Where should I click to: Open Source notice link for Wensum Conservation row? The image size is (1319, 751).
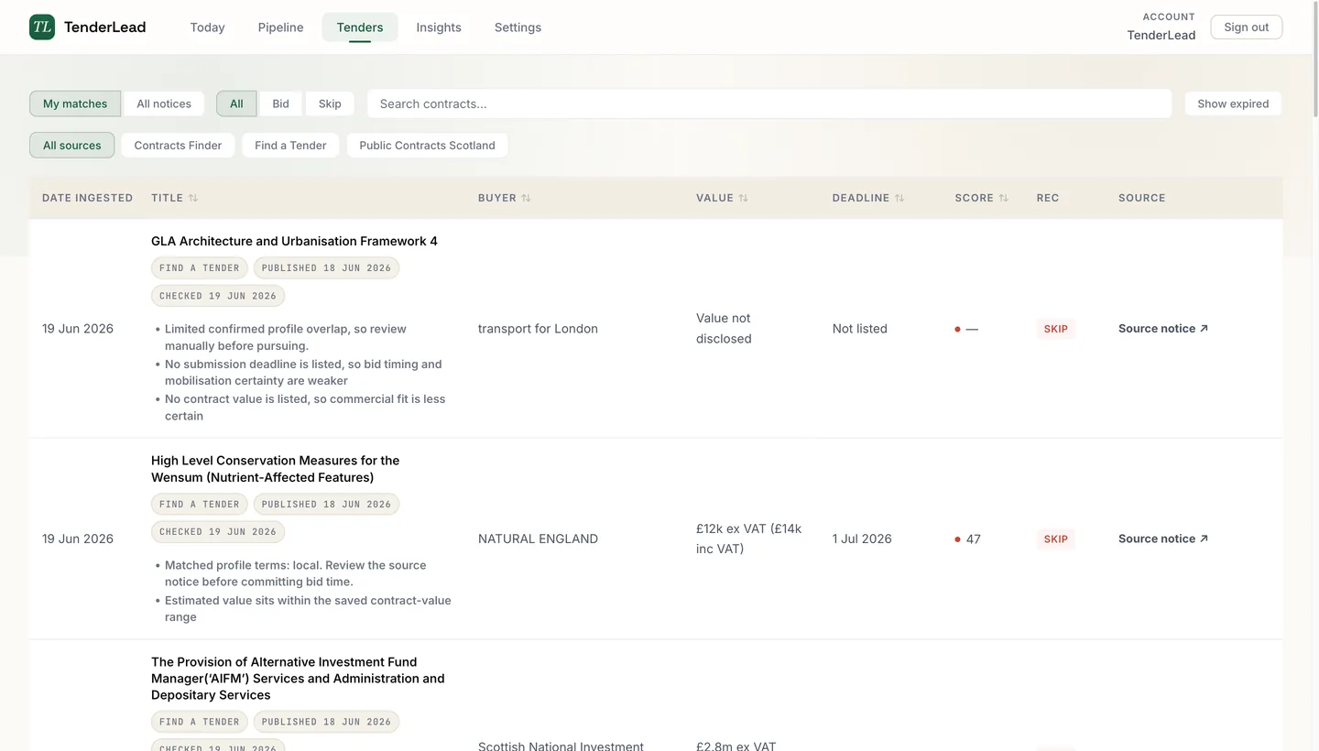click(1163, 539)
